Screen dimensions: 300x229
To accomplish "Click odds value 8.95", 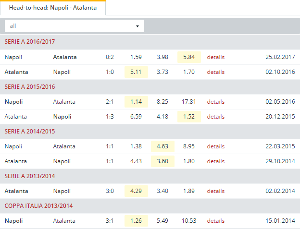I will click(x=189, y=146).
